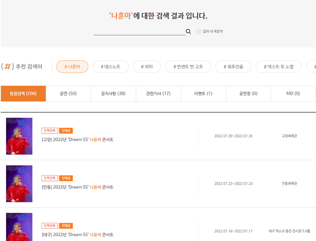
Task: Open the 통합검색 (106) tab
Action: (x=23, y=93)
